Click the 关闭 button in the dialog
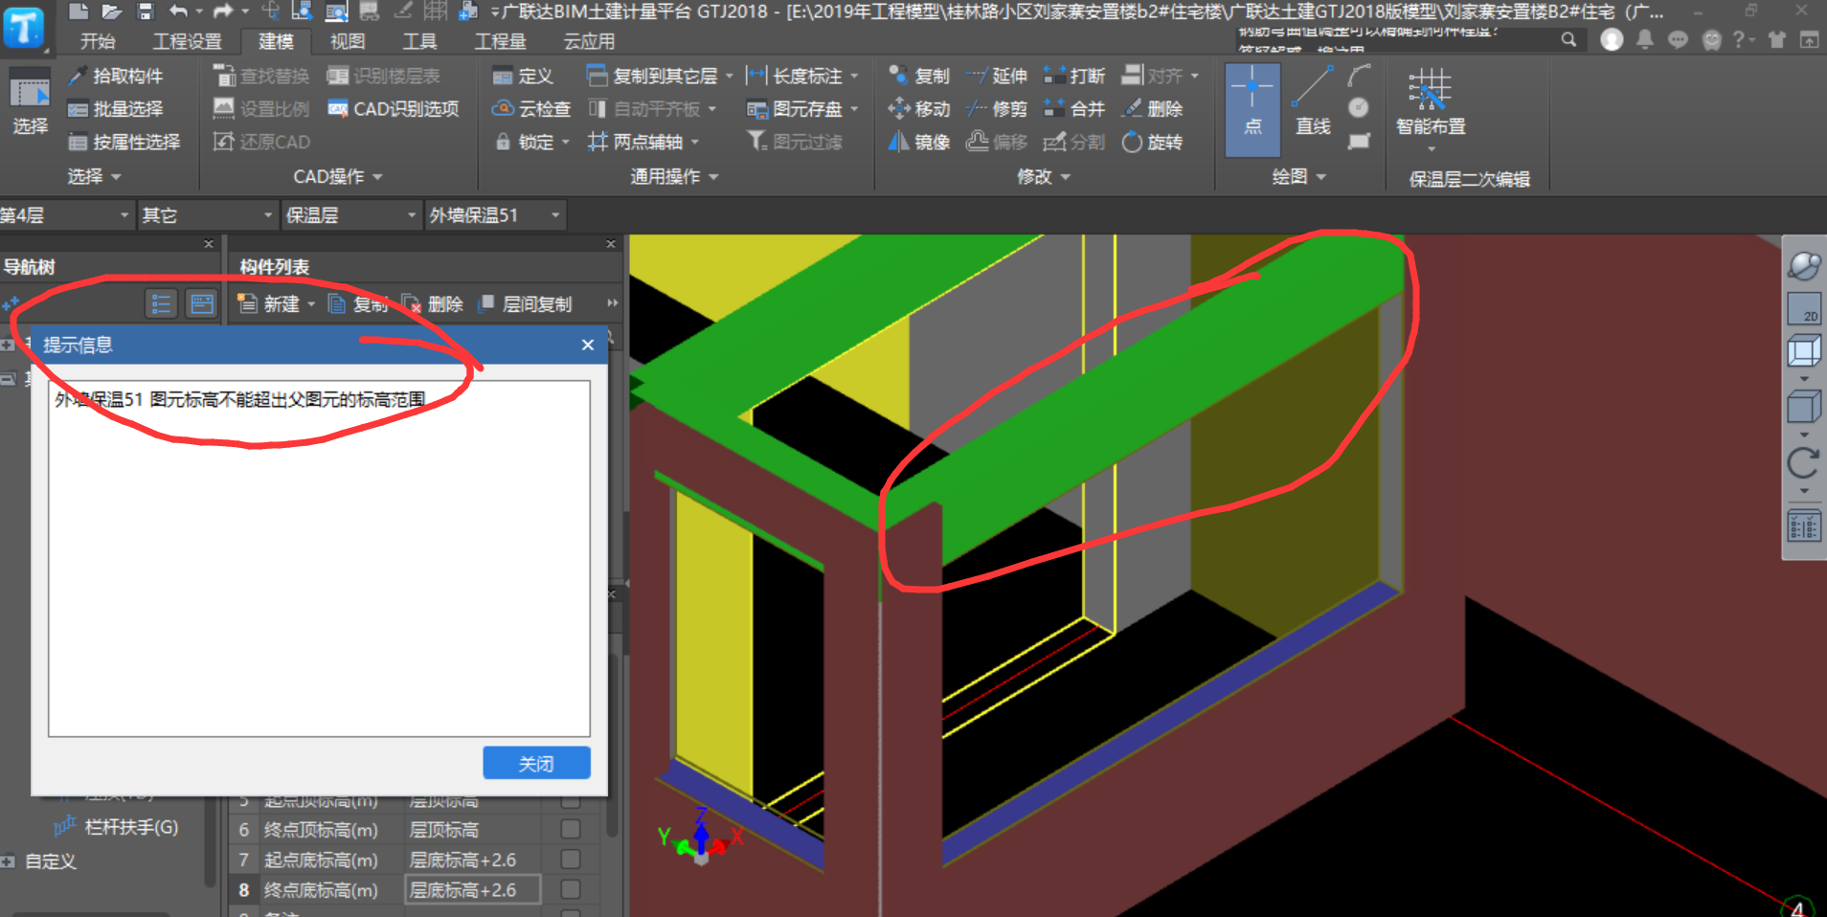Viewport: 1827px width, 917px height. pyautogui.click(x=536, y=764)
